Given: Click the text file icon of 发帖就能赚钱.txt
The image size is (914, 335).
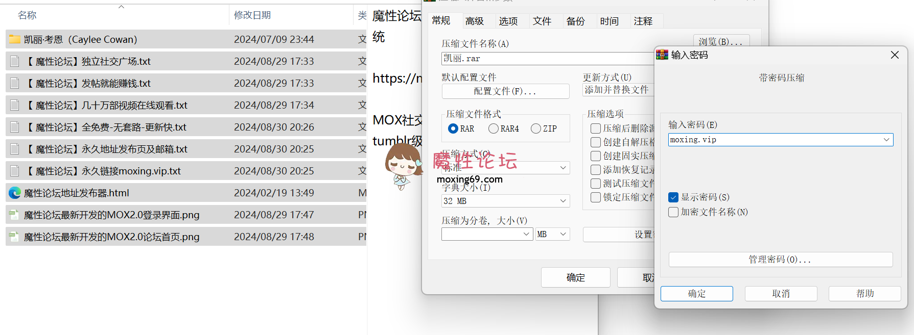Looking at the screenshot, I should (15, 83).
